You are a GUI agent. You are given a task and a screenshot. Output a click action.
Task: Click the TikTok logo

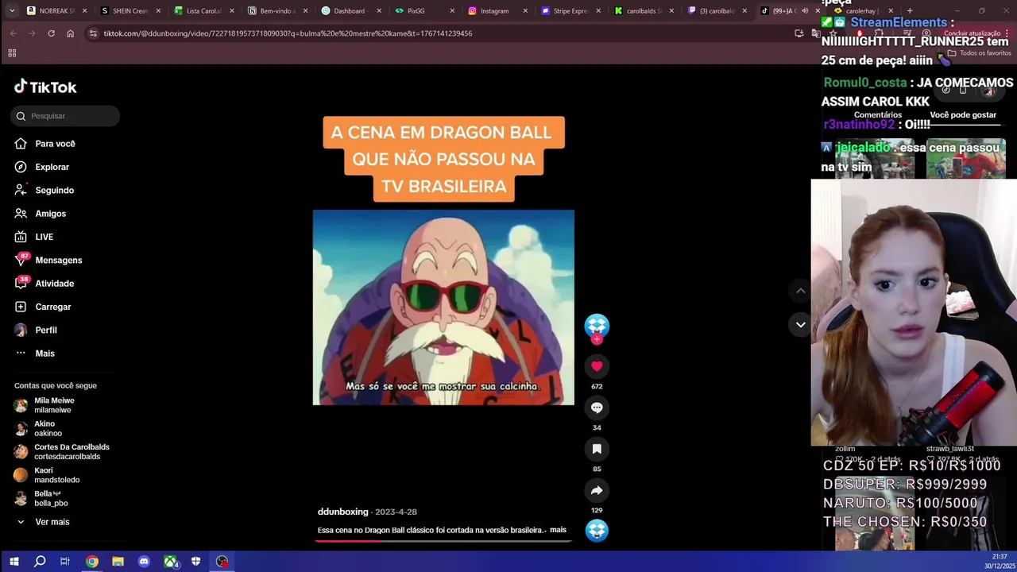(x=45, y=87)
